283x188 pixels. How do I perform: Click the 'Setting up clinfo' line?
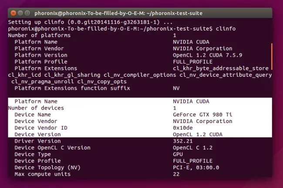coord(90,22)
